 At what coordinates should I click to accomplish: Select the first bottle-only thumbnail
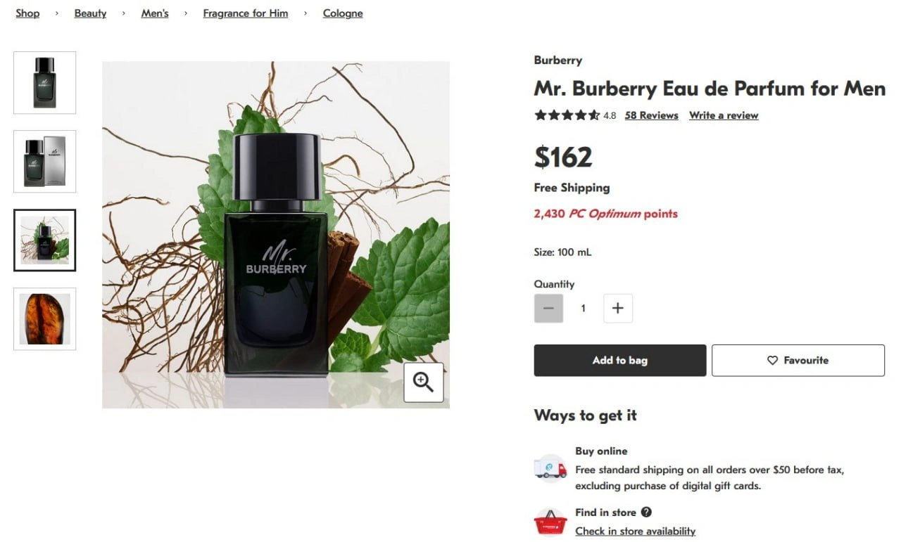(44, 82)
